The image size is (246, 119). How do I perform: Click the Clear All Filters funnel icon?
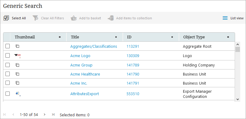[35, 18]
